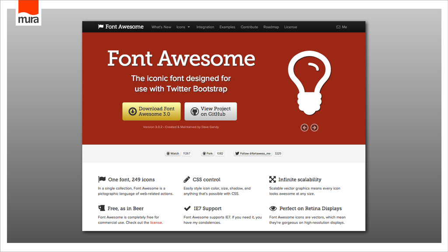Click the GitHub Watch button
This screenshot has height=252, width=448.
coord(172,154)
